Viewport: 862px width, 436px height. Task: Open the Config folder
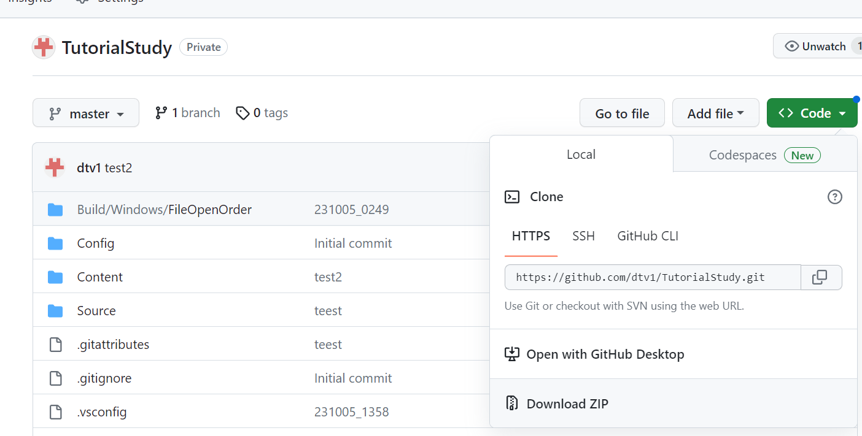pyautogui.click(x=96, y=243)
